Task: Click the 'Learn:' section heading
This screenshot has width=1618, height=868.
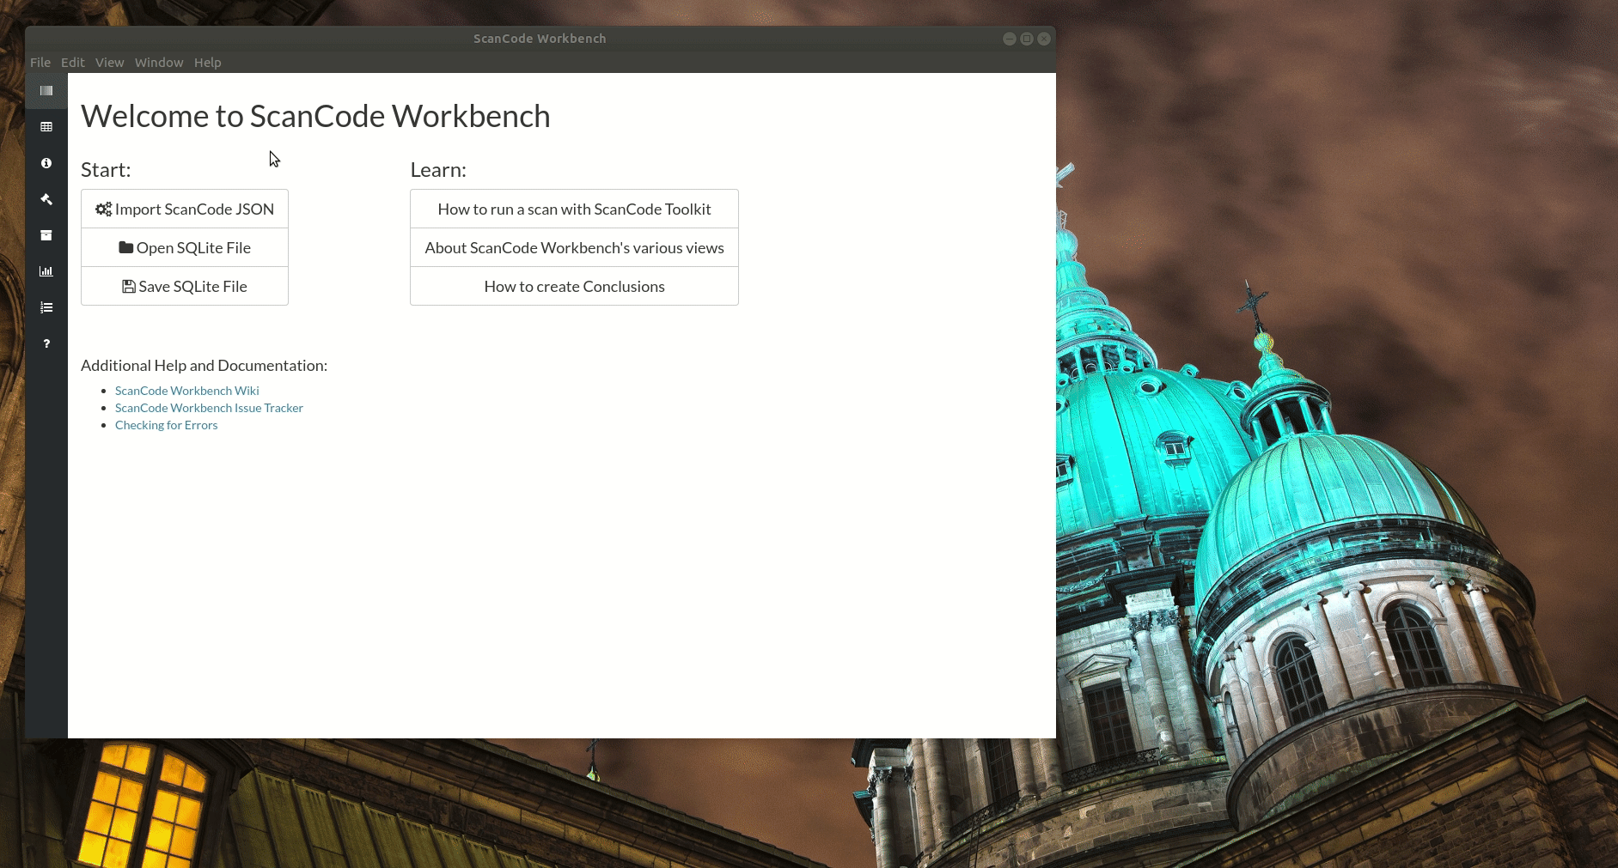Action: pos(438,170)
